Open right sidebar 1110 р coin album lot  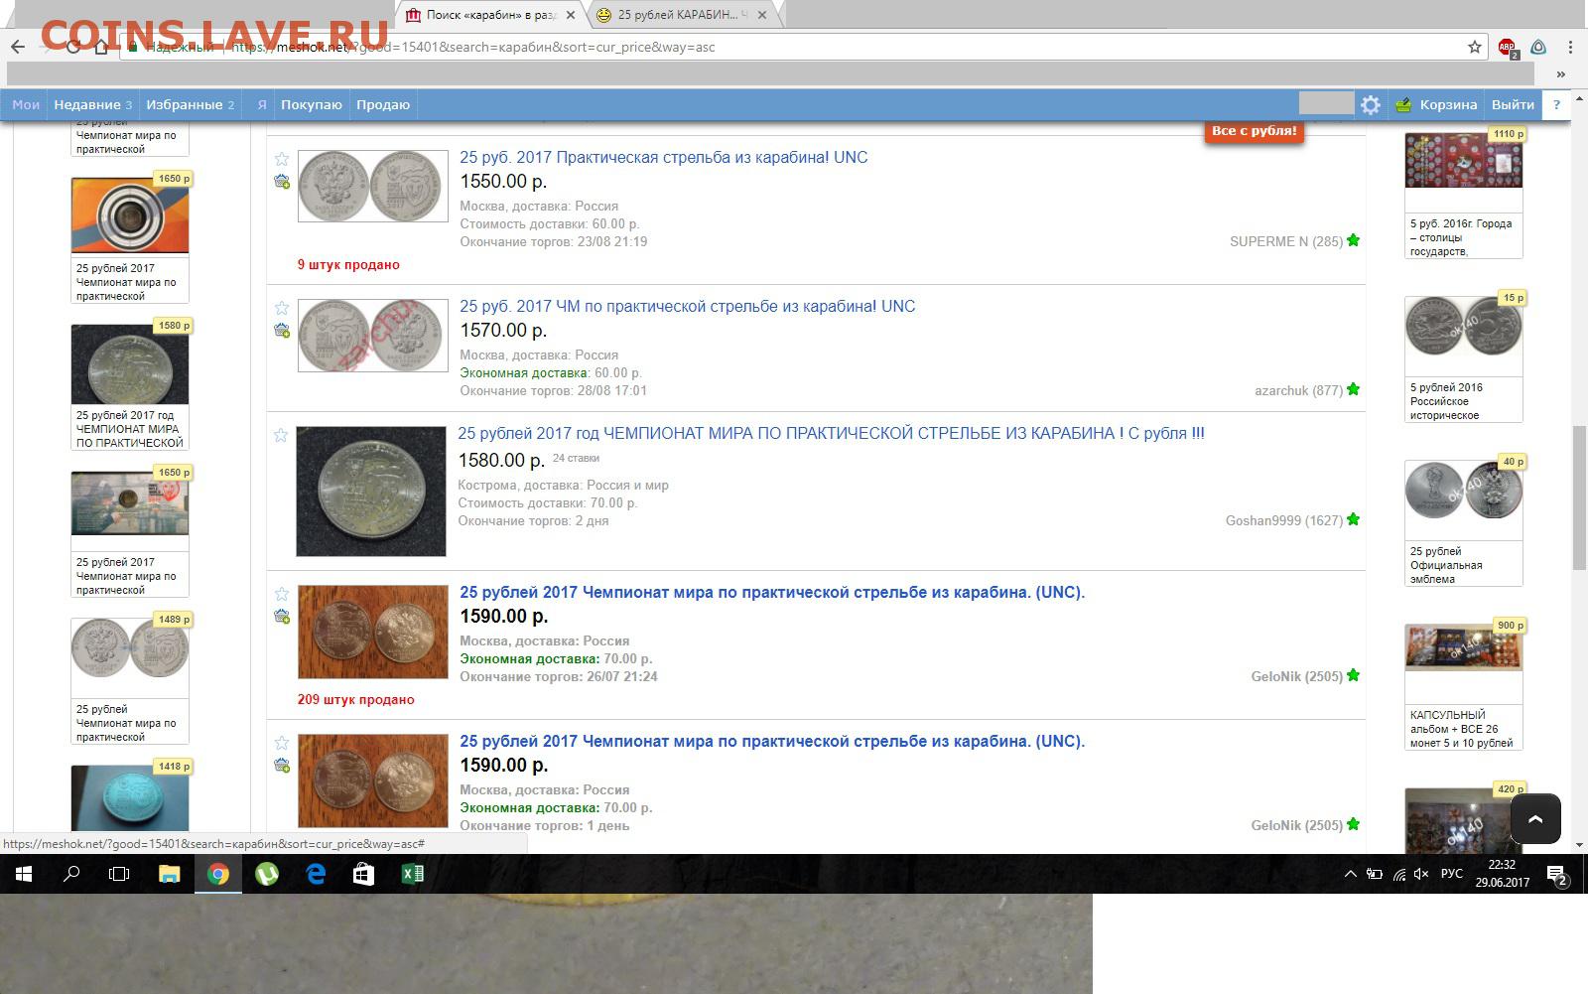click(x=1464, y=160)
